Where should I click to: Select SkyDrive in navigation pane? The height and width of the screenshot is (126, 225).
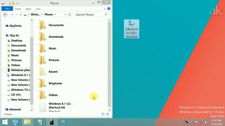13,26
